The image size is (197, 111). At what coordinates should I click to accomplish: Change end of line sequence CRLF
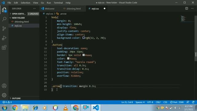tap(158, 102)
